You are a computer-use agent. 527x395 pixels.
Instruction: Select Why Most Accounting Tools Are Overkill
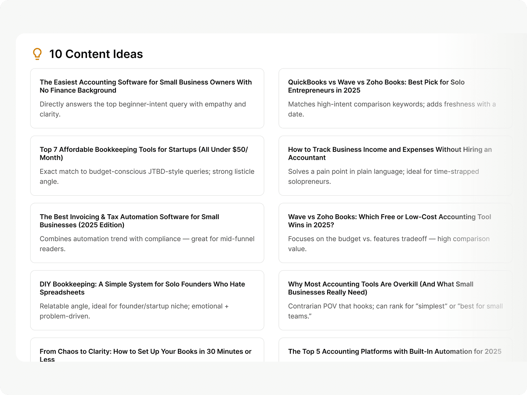(380, 288)
